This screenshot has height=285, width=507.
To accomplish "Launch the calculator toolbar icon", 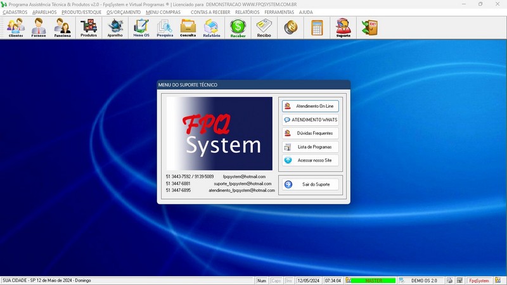I will coord(316,28).
